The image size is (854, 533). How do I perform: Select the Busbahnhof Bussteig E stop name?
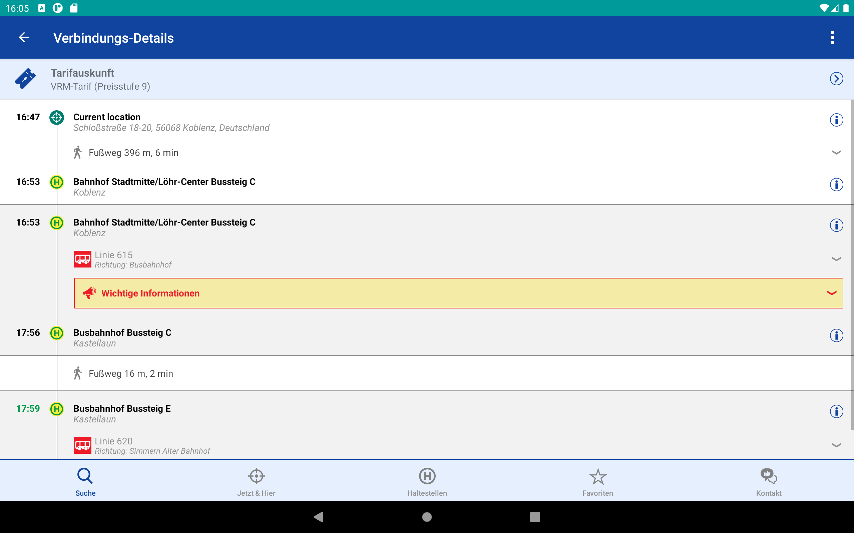click(122, 408)
